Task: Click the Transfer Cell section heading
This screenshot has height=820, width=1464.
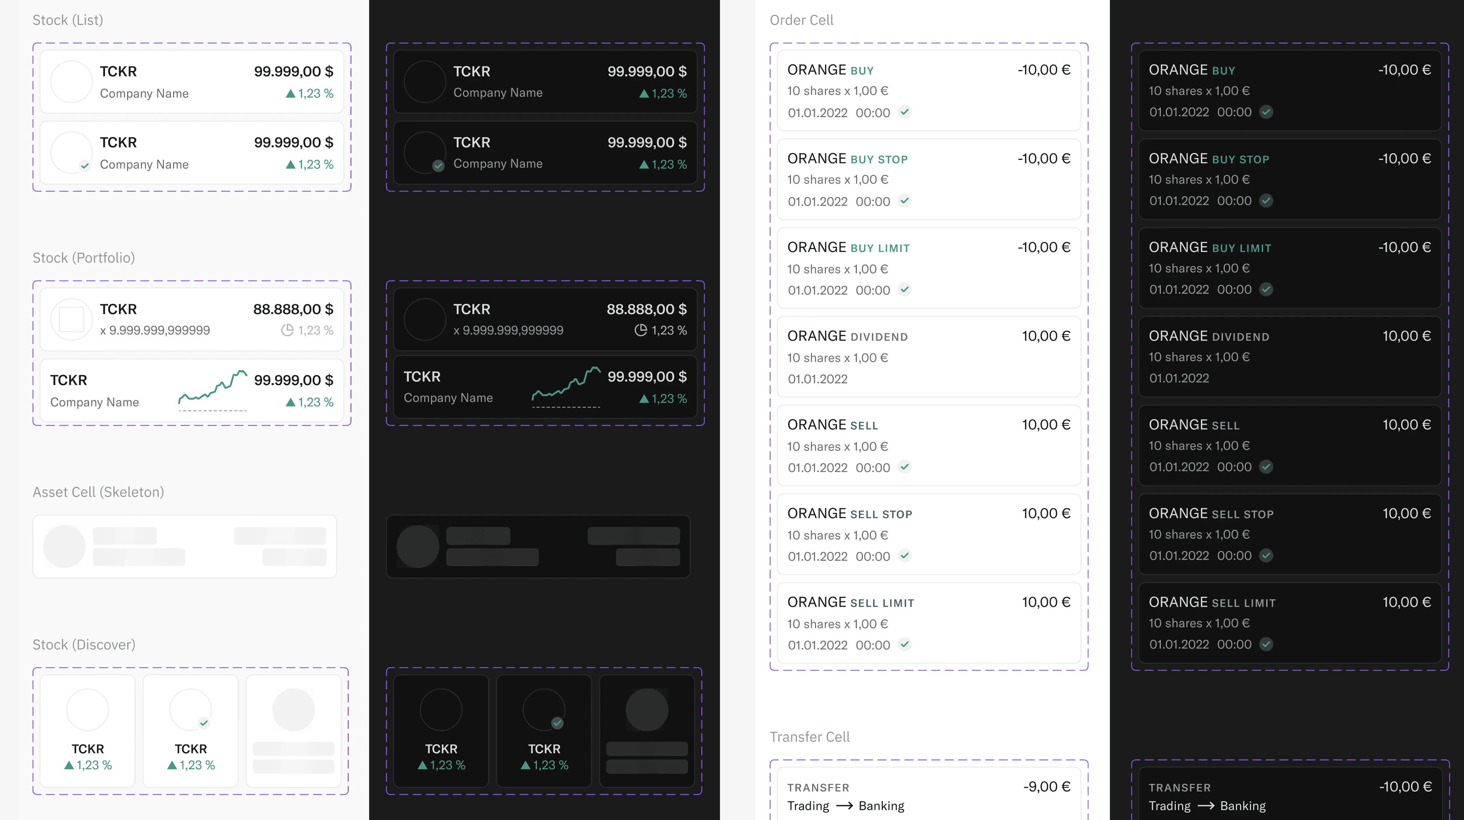Action: click(x=809, y=736)
